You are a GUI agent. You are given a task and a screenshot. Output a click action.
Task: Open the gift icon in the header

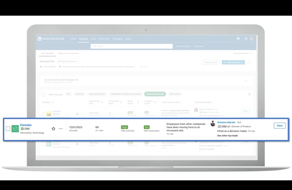[x=238, y=39]
